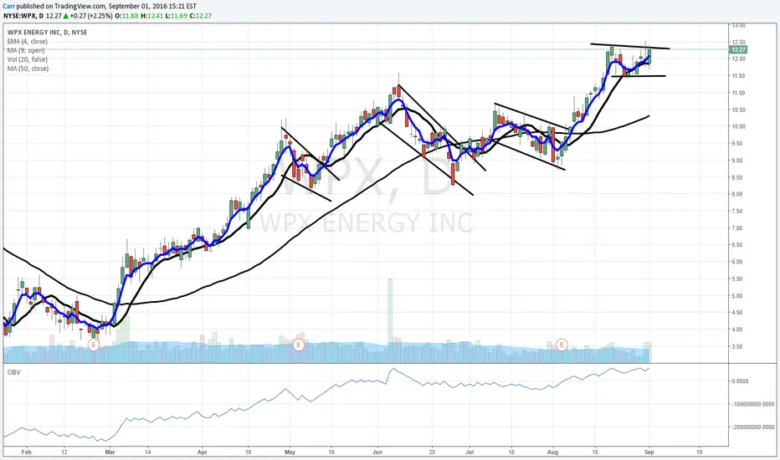Viewport: 780px width, 460px height.
Task: Click the WPX ENERGY INC, D, NYSE title
Action: (x=47, y=33)
